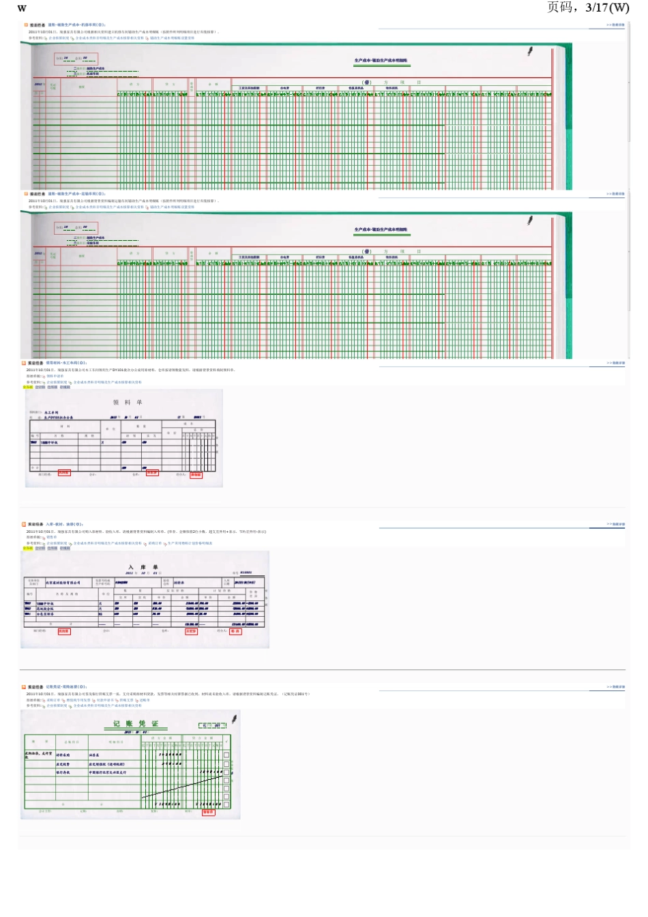Viewport: 648px width, 917px height.
Task: Click the red stamp under the 记账凭证 form
Action: [x=208, y=812]
